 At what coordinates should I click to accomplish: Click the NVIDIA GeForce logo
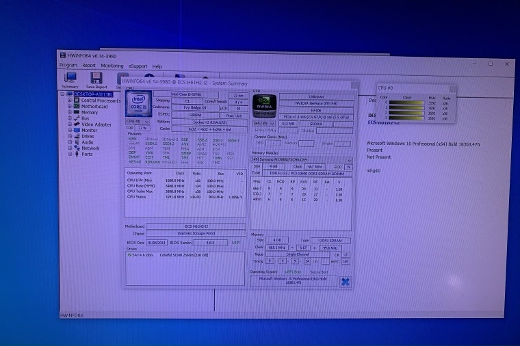click(264, 106)
